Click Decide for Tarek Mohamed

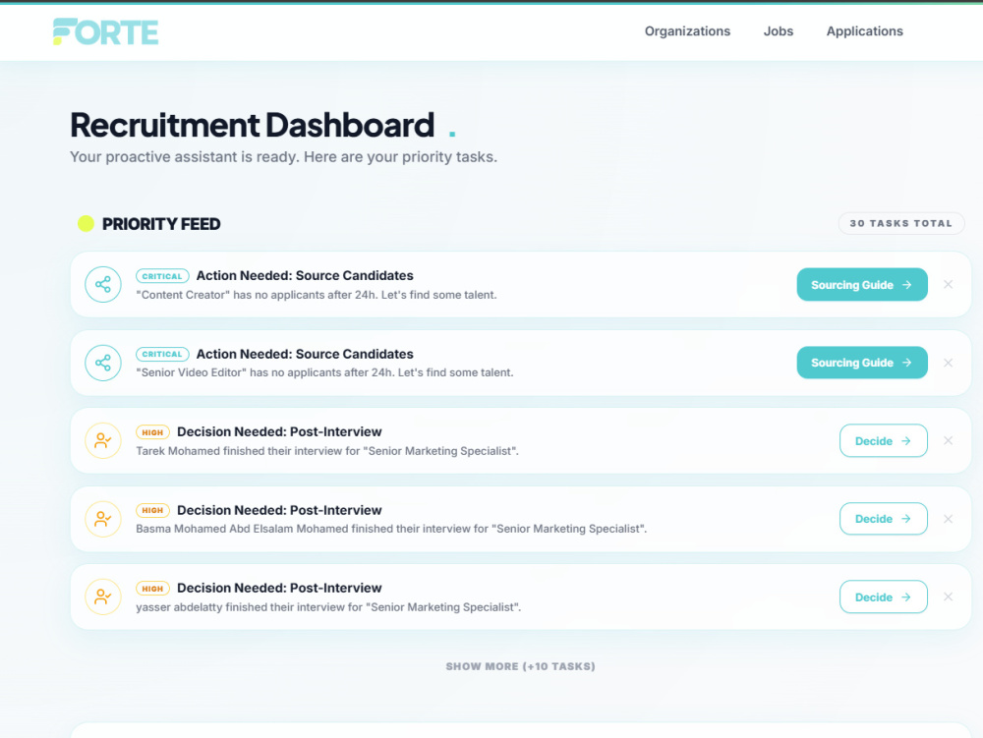(x=884, y=441)
